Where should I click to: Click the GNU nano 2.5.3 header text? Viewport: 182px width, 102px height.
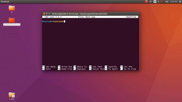pyautogui.click(x=53, y=17)
